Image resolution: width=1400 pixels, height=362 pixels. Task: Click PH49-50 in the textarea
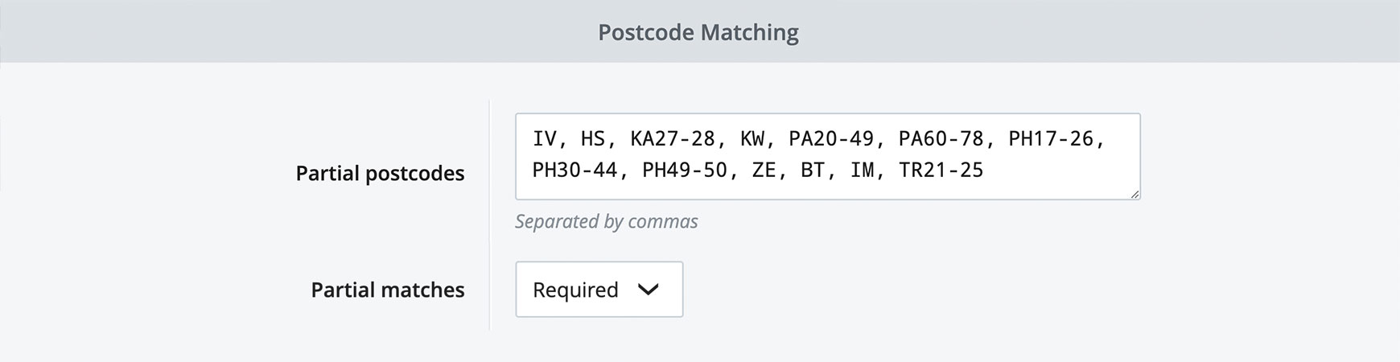coord(685,171)
